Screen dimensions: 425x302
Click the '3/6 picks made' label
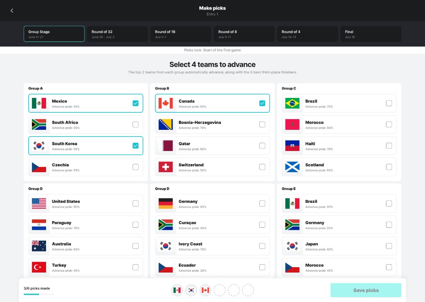(x=37, y=288)
